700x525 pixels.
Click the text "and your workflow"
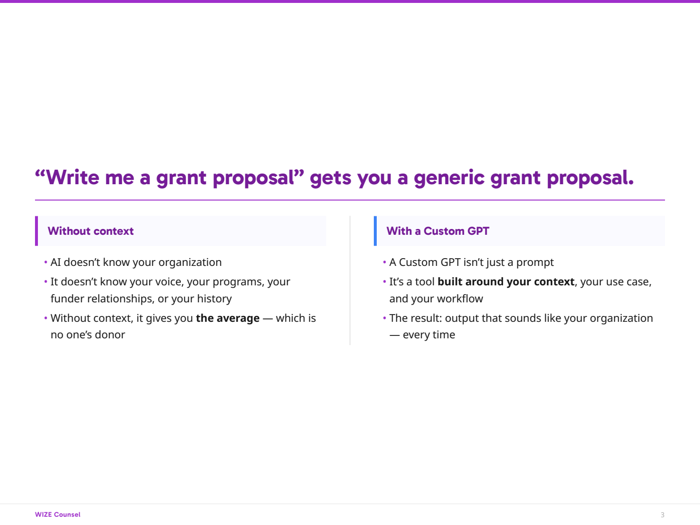click(x=436, y=299)
